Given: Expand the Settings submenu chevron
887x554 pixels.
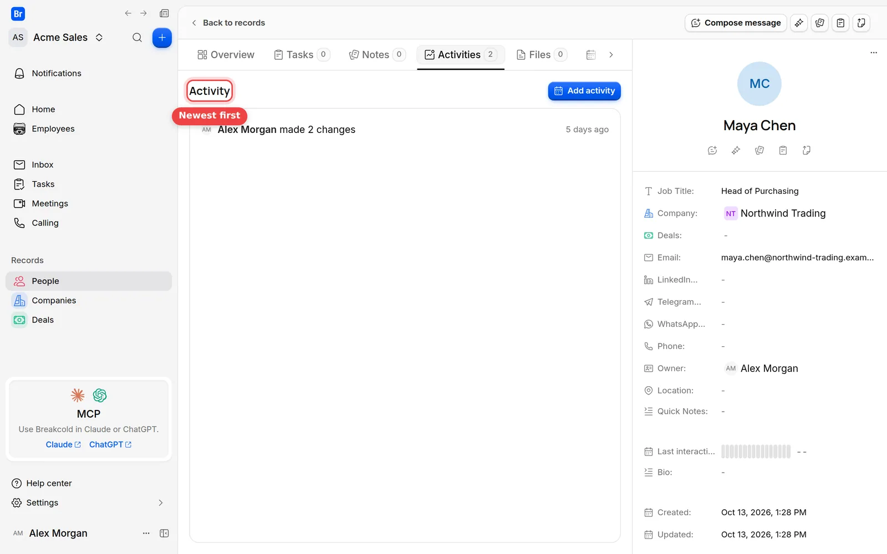Looking at the screenshot, I should pos(161,502).
